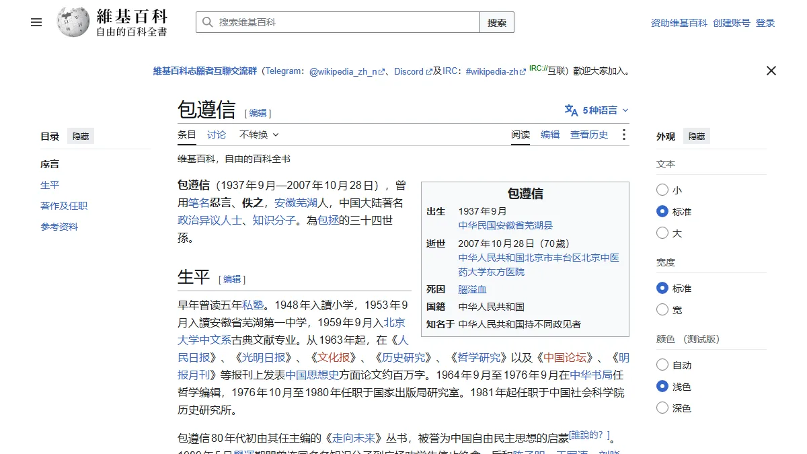
Task: Hide the 目录 sidebar with 隐藏
Action: tap(81, 137)
